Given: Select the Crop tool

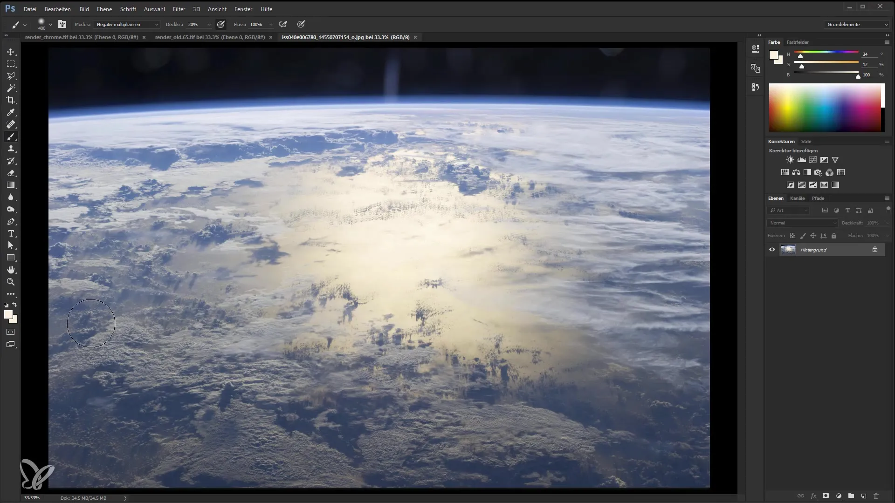Looking at the screenshot, I should pyautogui.click(x=11, y=100).
